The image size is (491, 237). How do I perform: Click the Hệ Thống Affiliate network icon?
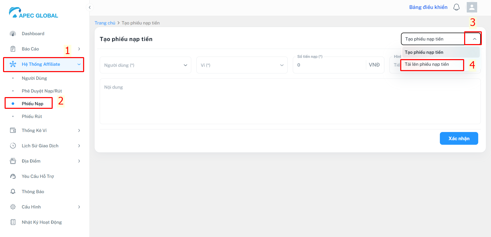pos(13,64)
